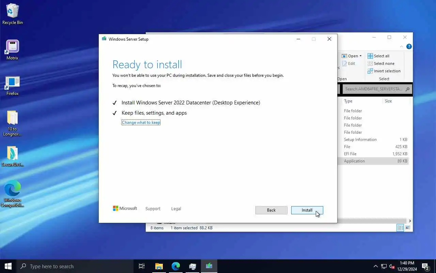Show hidden system tray icons

click(x=376, y=266)
